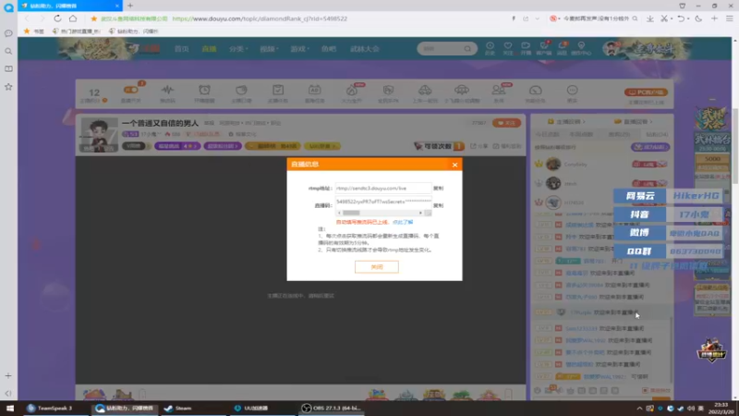The width and height of the screenshot is (739, 416).
Task: Click the speedometer gauge icon in toolbar
Action: [536, 90]
